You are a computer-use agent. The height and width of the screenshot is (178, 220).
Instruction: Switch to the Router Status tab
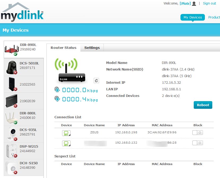click(x=64, y=48)
